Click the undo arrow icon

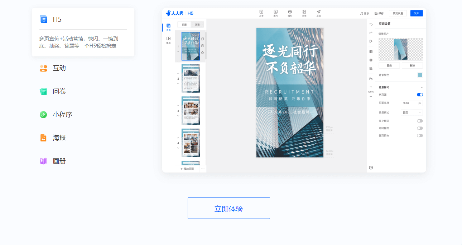pos(371,24)
